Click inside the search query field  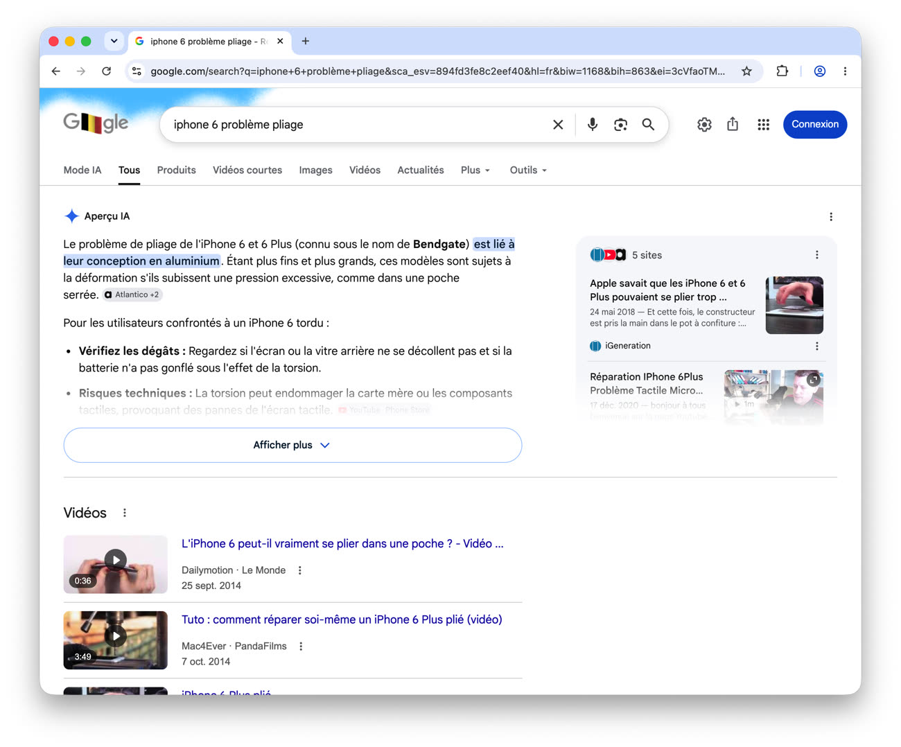pyautogui.click(x=357, y=125)
